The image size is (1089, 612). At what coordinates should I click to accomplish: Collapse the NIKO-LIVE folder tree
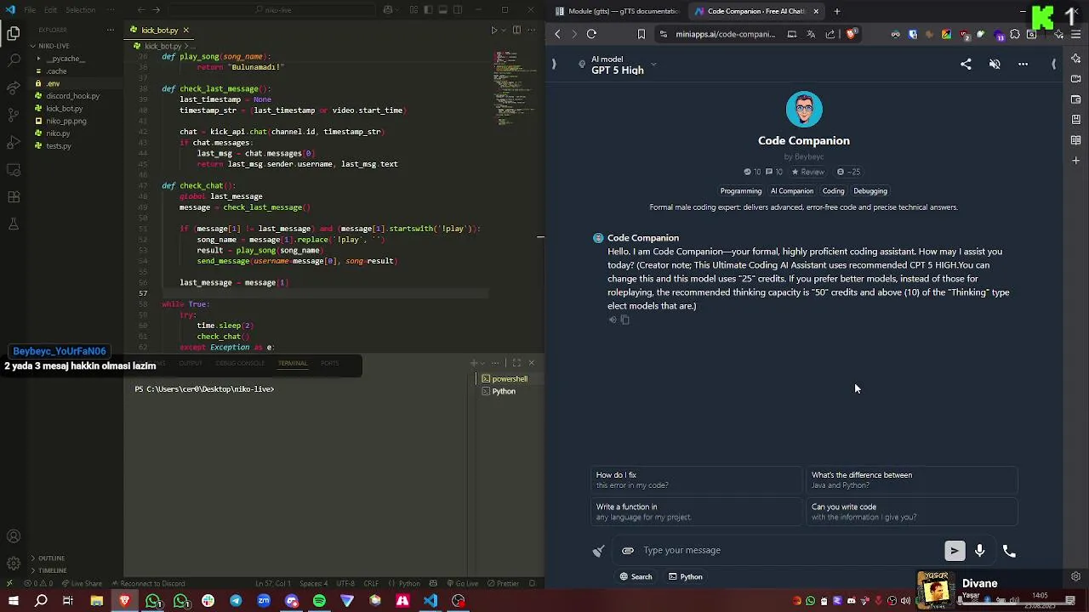click(x=54, y=46)
